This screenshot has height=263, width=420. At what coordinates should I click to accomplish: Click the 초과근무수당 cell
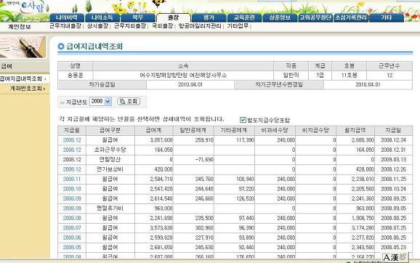(110, 150)
